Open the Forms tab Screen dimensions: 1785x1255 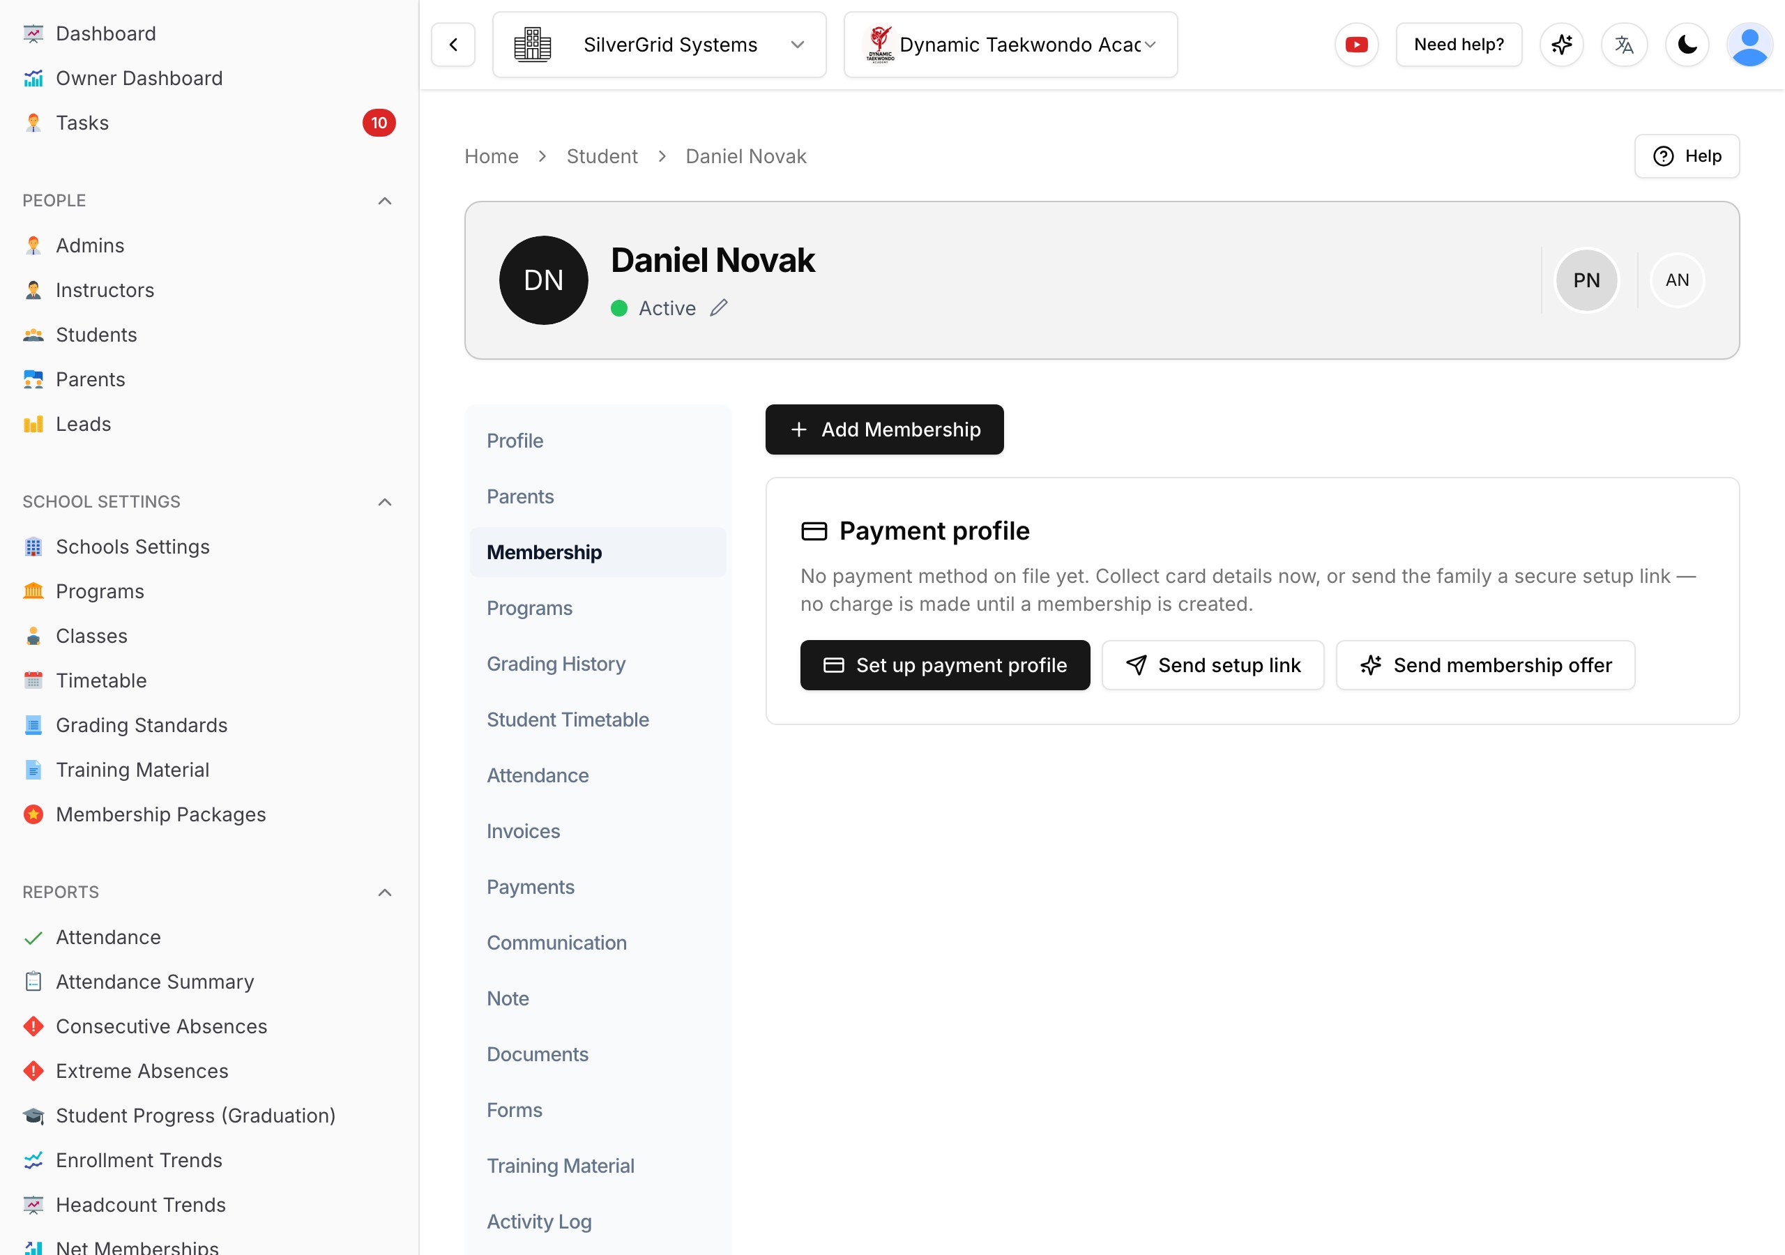click(598, 1111)
